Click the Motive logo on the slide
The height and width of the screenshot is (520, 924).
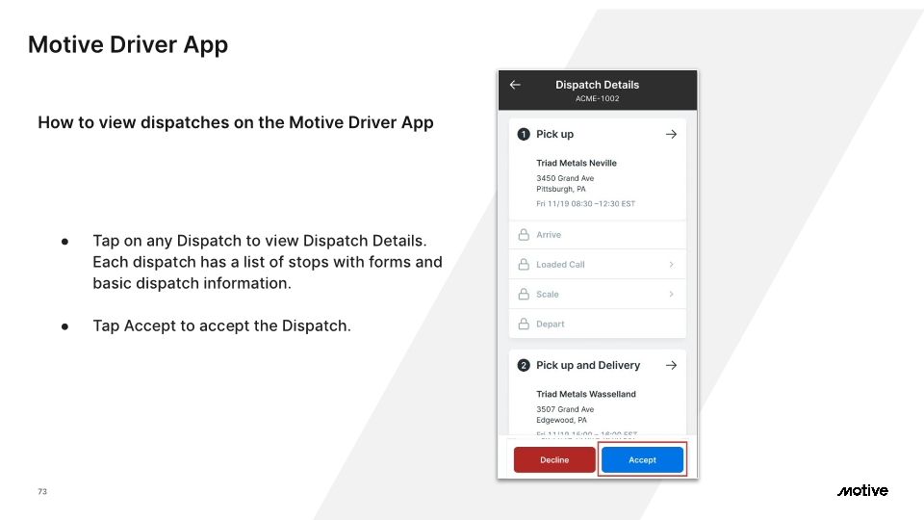(862, 490)
